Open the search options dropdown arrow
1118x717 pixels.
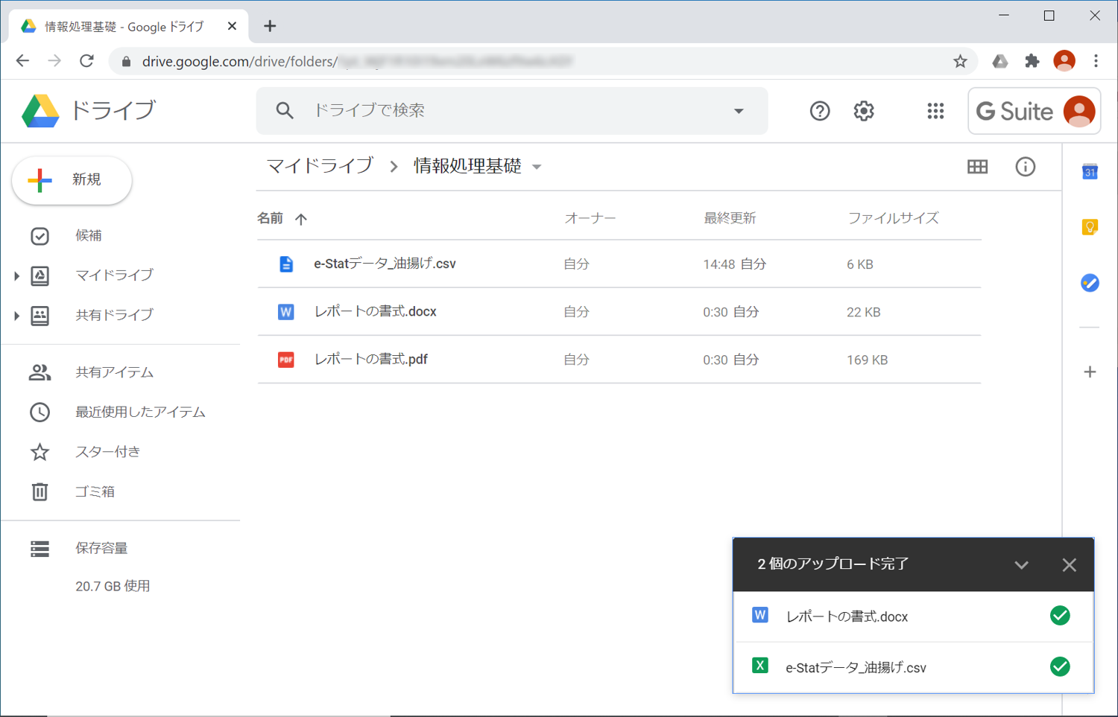click(x=739, y=111)
